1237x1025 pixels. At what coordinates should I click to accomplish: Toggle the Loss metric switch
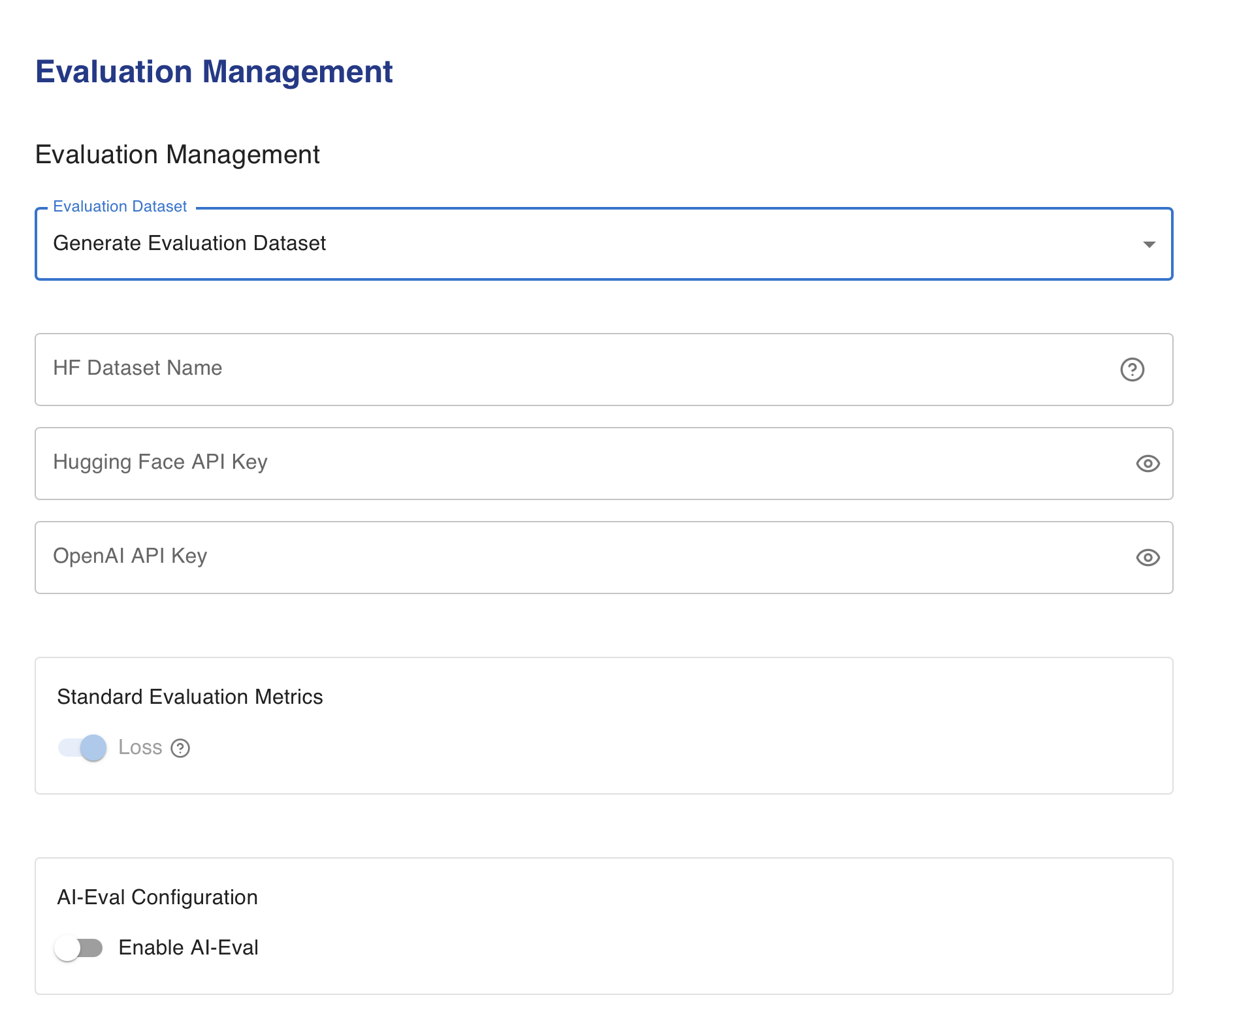point(82,748)
